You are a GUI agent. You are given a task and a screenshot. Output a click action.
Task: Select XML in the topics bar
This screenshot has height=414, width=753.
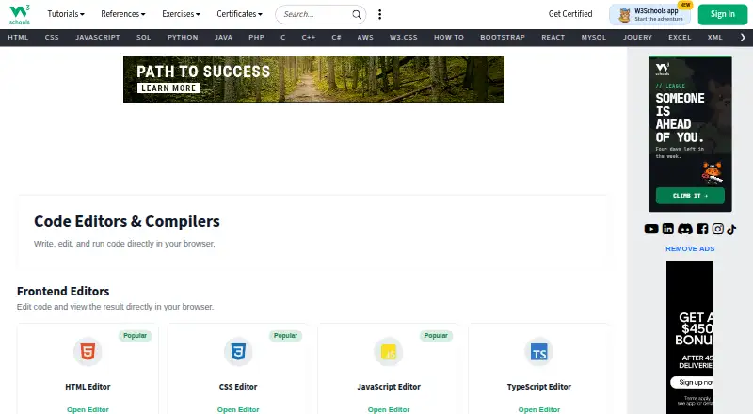pyautogui.click(x=714, y=38)
